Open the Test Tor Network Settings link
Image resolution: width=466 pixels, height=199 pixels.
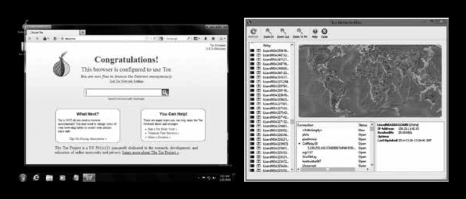click(126, 81)
